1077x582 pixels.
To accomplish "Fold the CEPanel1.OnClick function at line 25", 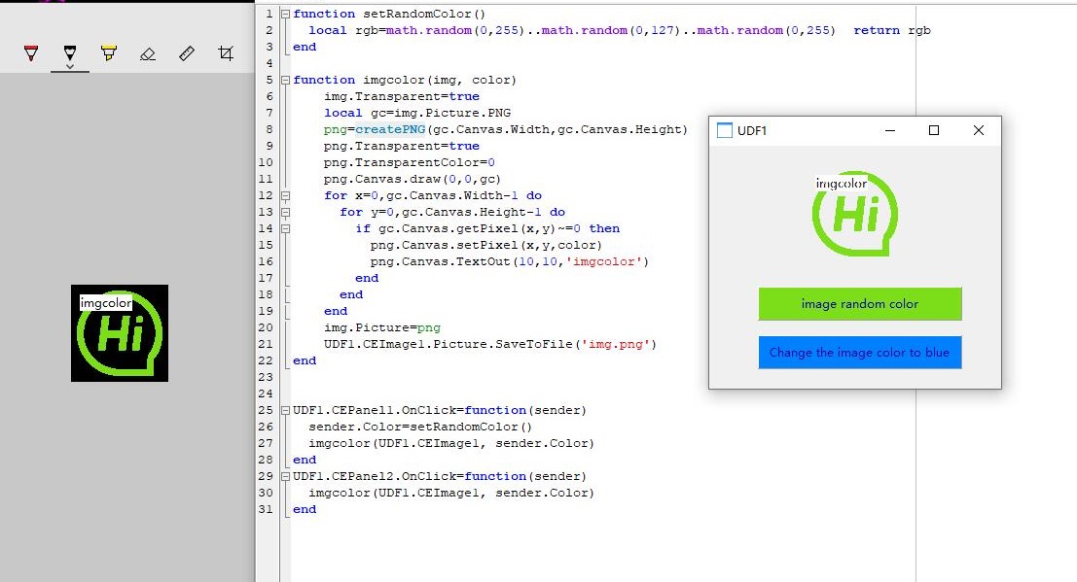I will 284,410.
